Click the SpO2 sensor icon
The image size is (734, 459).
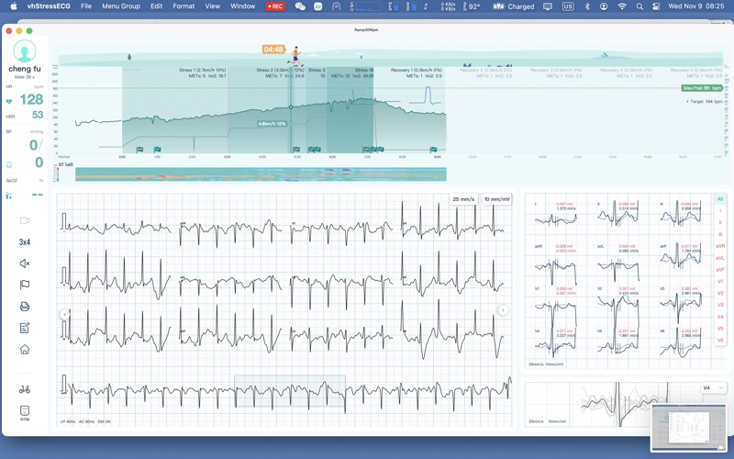click(9, 196)
